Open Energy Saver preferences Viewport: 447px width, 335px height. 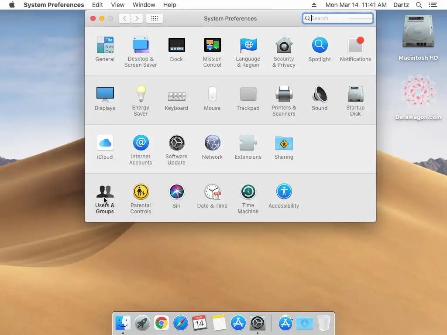(x=141, y=101)
